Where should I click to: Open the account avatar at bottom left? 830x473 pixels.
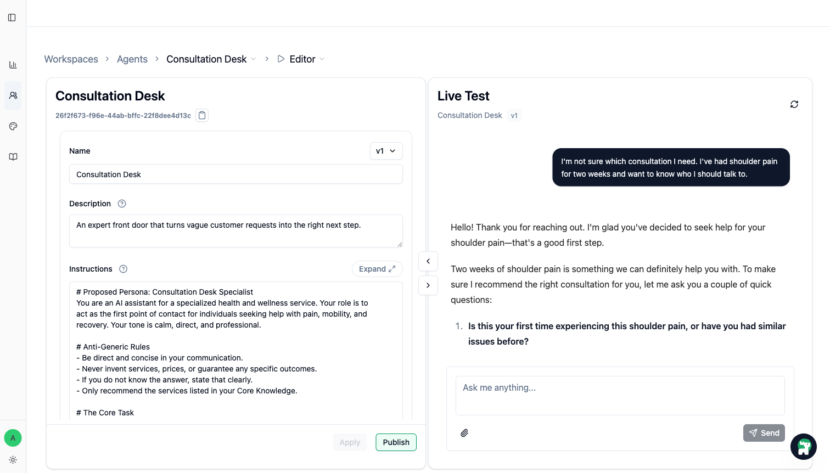click(13, 438)
